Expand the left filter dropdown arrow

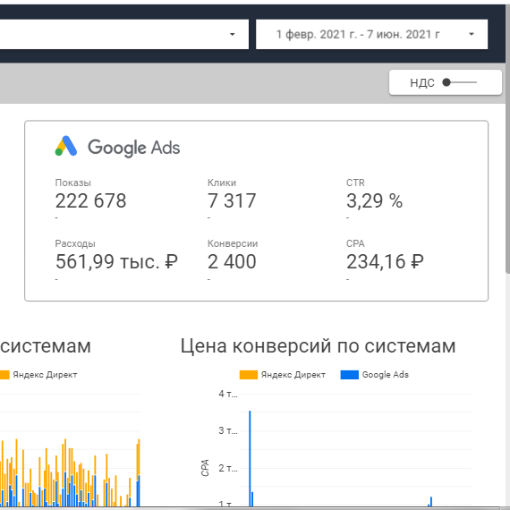click(x=232, y=34)
